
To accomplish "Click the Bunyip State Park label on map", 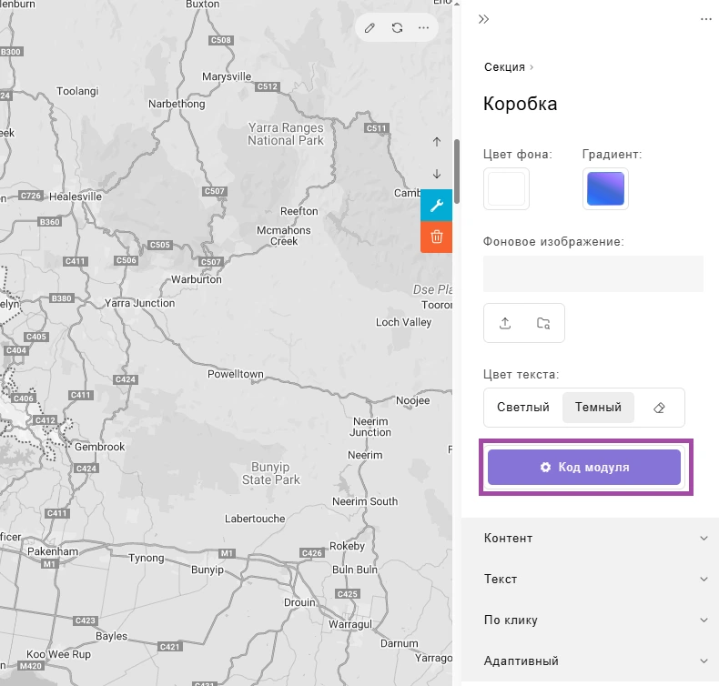I will 271,473.
